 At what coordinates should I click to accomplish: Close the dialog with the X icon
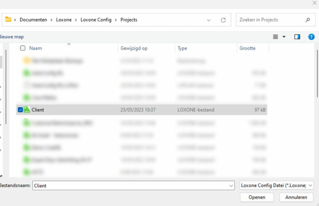pos(314,3)
